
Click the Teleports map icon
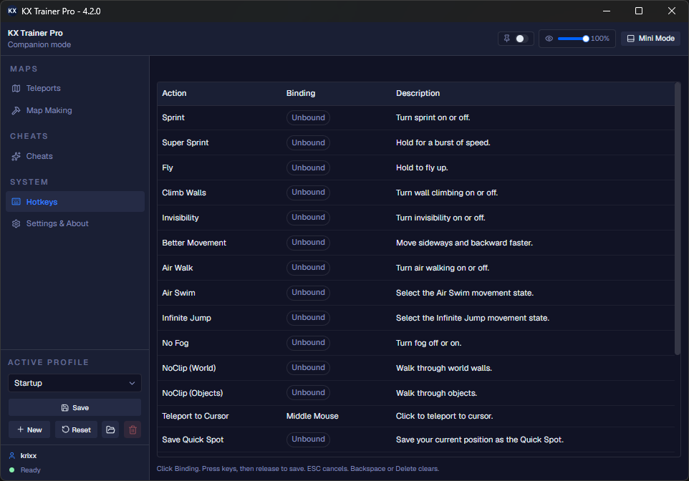(16, 88)
